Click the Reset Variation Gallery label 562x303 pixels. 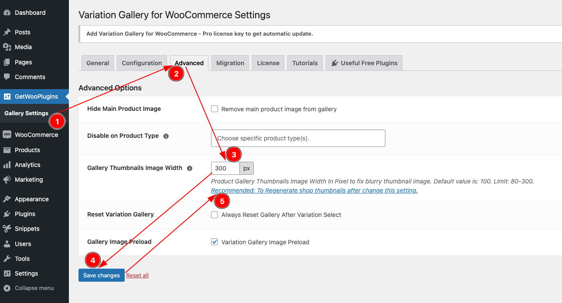point(121,214)
